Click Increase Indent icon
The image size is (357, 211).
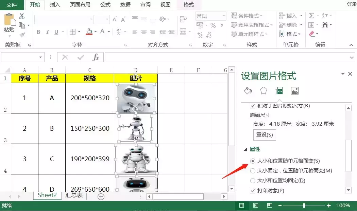(x=171, y=32)
